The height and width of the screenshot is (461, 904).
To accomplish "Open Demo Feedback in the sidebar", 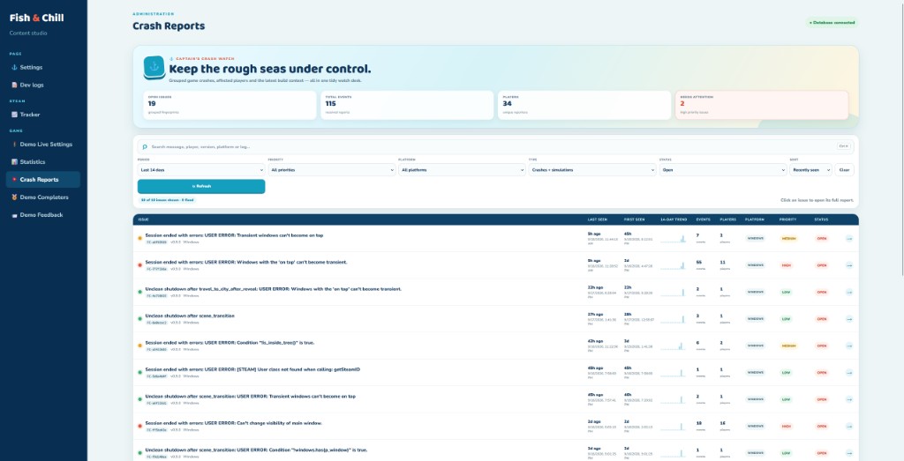I will [x=42, y=215].
